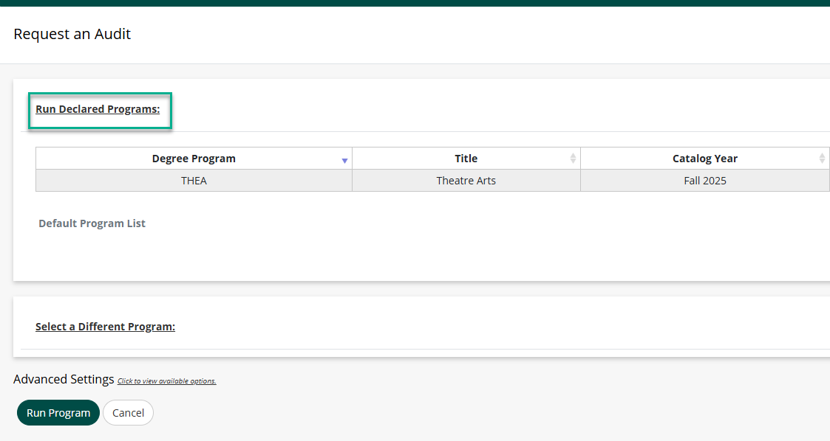Viewport: 830px width, 441px height.
Task: Click the Title column header
Action: pos(466,158)
